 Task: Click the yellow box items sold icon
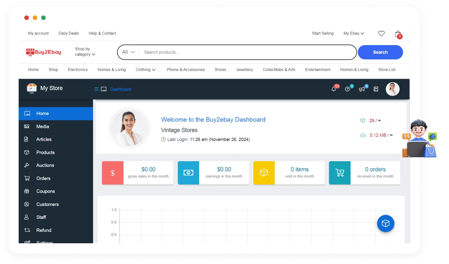point(264,173)
